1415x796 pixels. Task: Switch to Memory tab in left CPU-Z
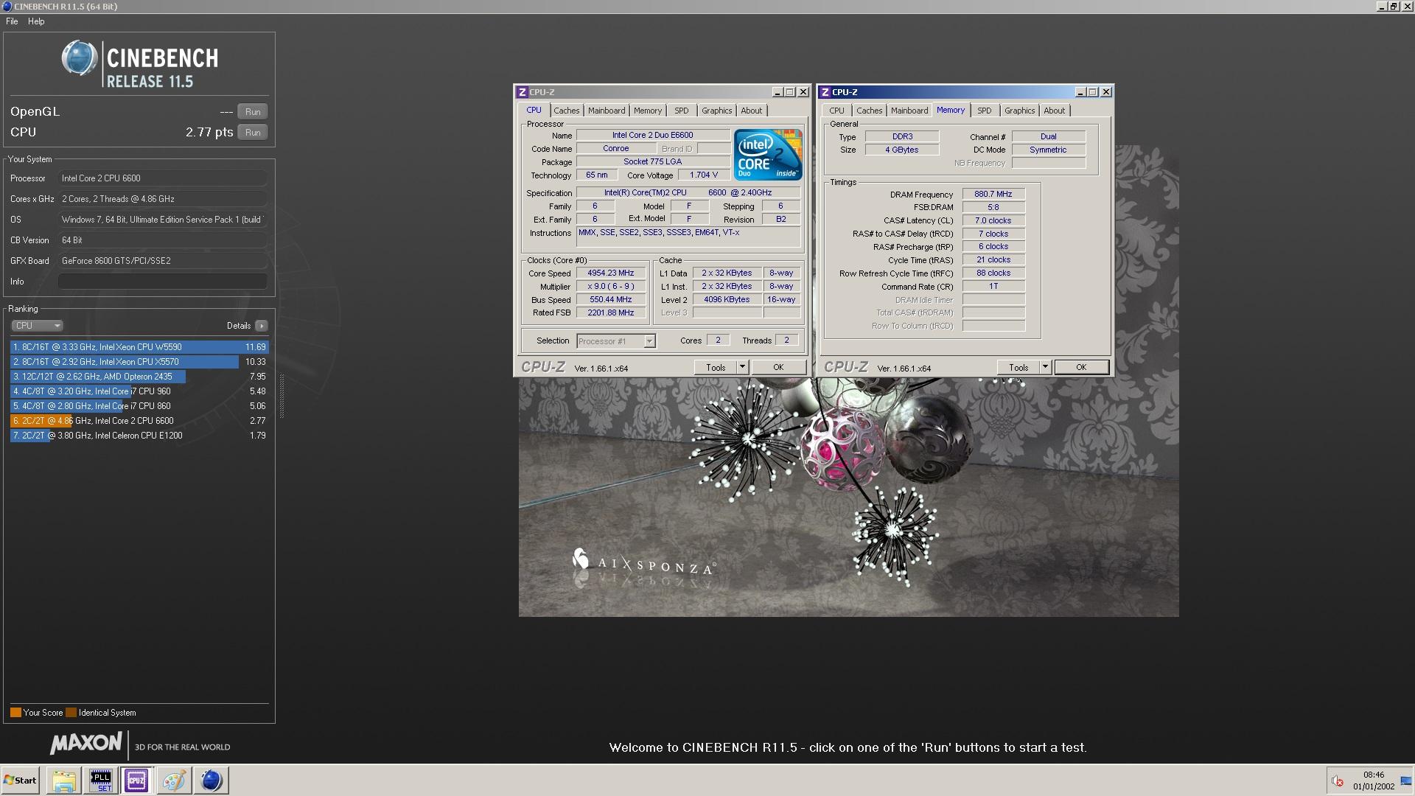(648, 111)
